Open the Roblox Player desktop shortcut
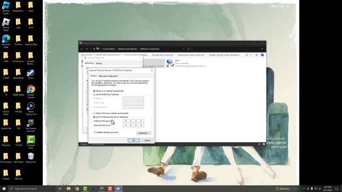The image size is (342, 192). point(6,25)
